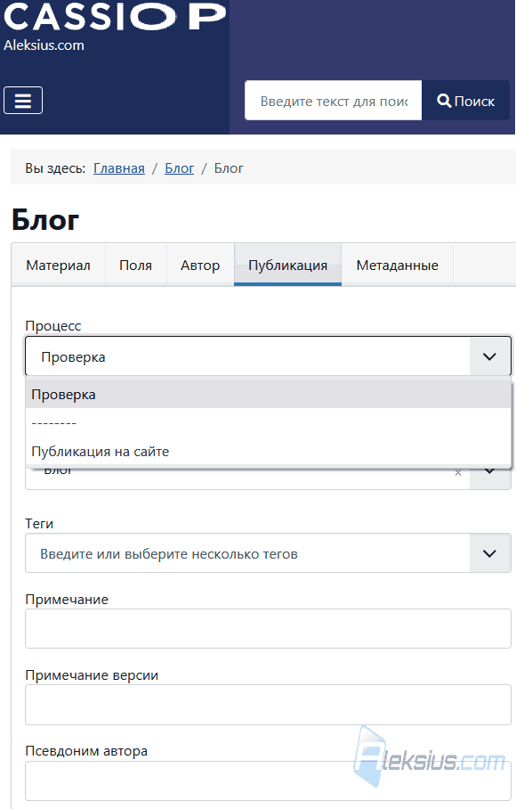Click the Поиск search button
Screen dimensions: 516x809
click(x=465, y=101)
